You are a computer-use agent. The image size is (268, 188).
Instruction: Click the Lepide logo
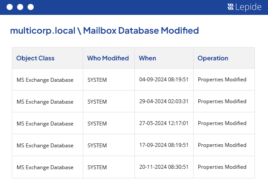point(244,7)
